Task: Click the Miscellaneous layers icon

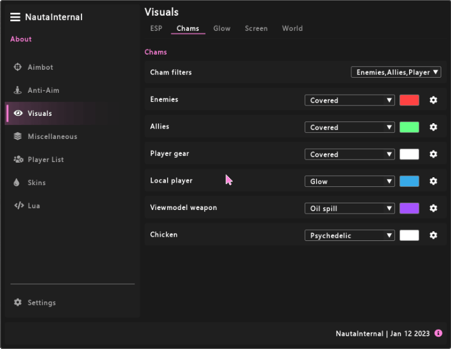Action: [18, 136]
